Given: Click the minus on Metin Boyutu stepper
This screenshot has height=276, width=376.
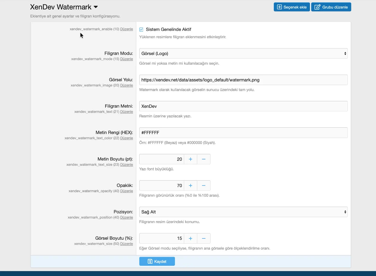Looking at the screenshot, I should click(x=204, y=159).
